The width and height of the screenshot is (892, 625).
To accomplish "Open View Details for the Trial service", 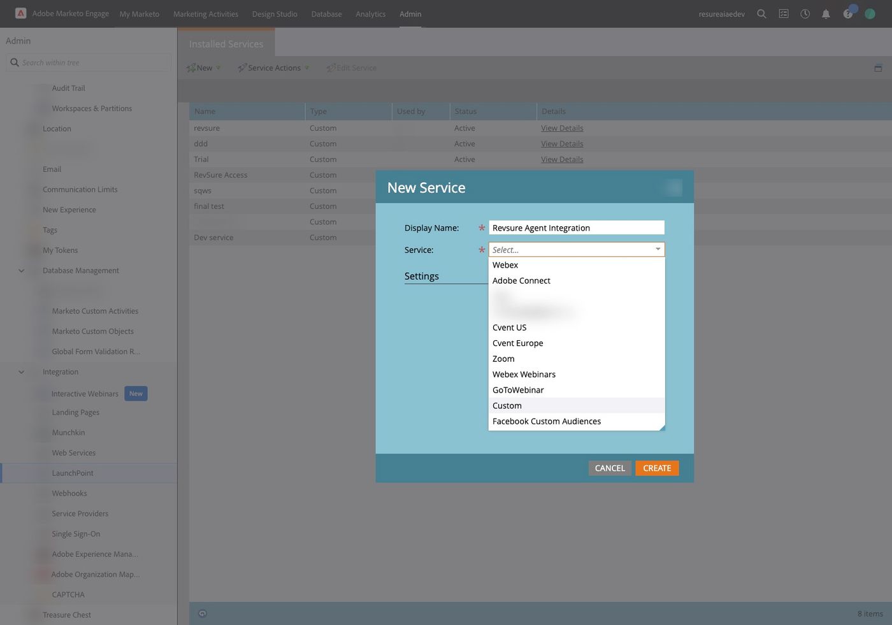I will click(562, 159).
